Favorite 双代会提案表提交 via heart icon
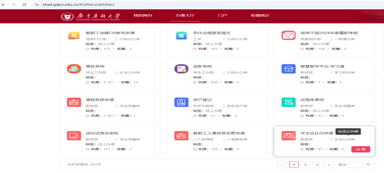The image size is (384, 173). (221, 49)
